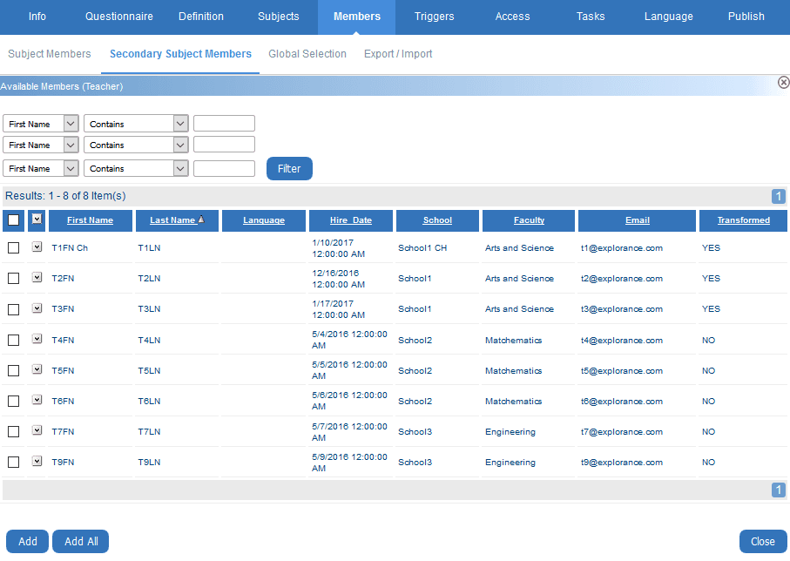
Task: Sort by the Hire Date column
Action: [351, 220]
